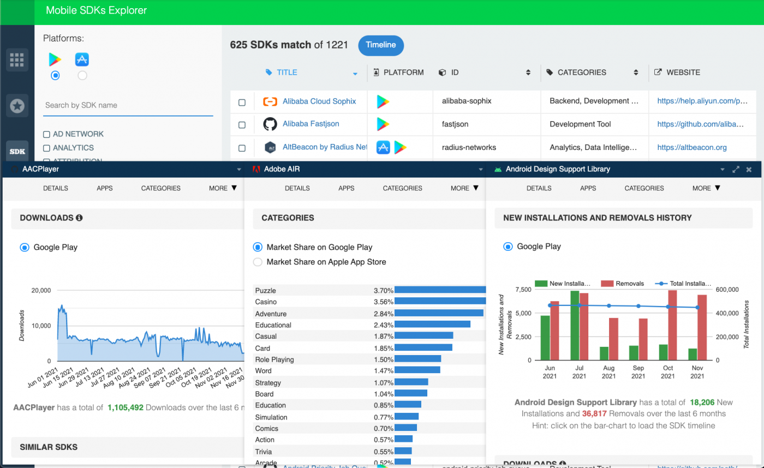Screen dimensions: 764x468
Task: Select the favorites star in the sidebar
Action: click(x=17, y=106)
